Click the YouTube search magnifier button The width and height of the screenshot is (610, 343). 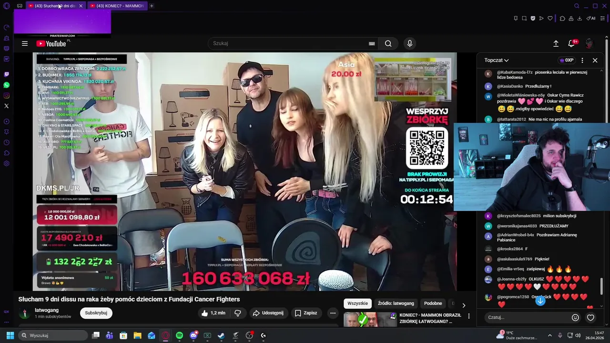point(388,43)
